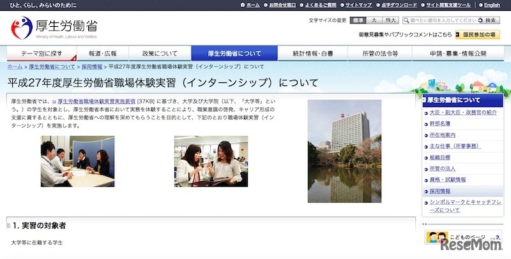This screenshot has height=259, width=511.
Task: Click the 国民参加の場 button
Action: click(x=478, y=34)
